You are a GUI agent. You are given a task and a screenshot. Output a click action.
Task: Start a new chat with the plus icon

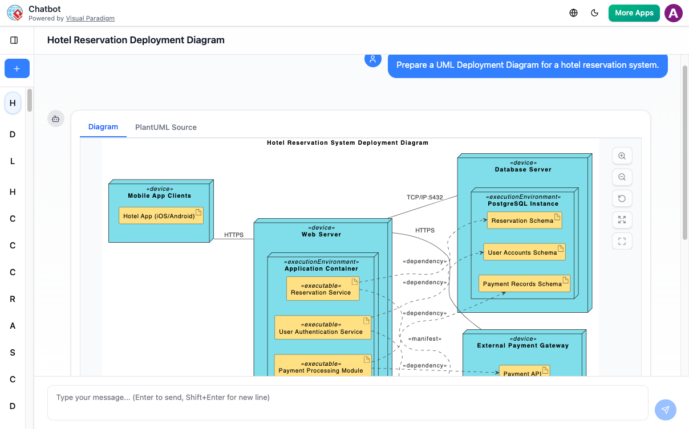coord(17,68)
